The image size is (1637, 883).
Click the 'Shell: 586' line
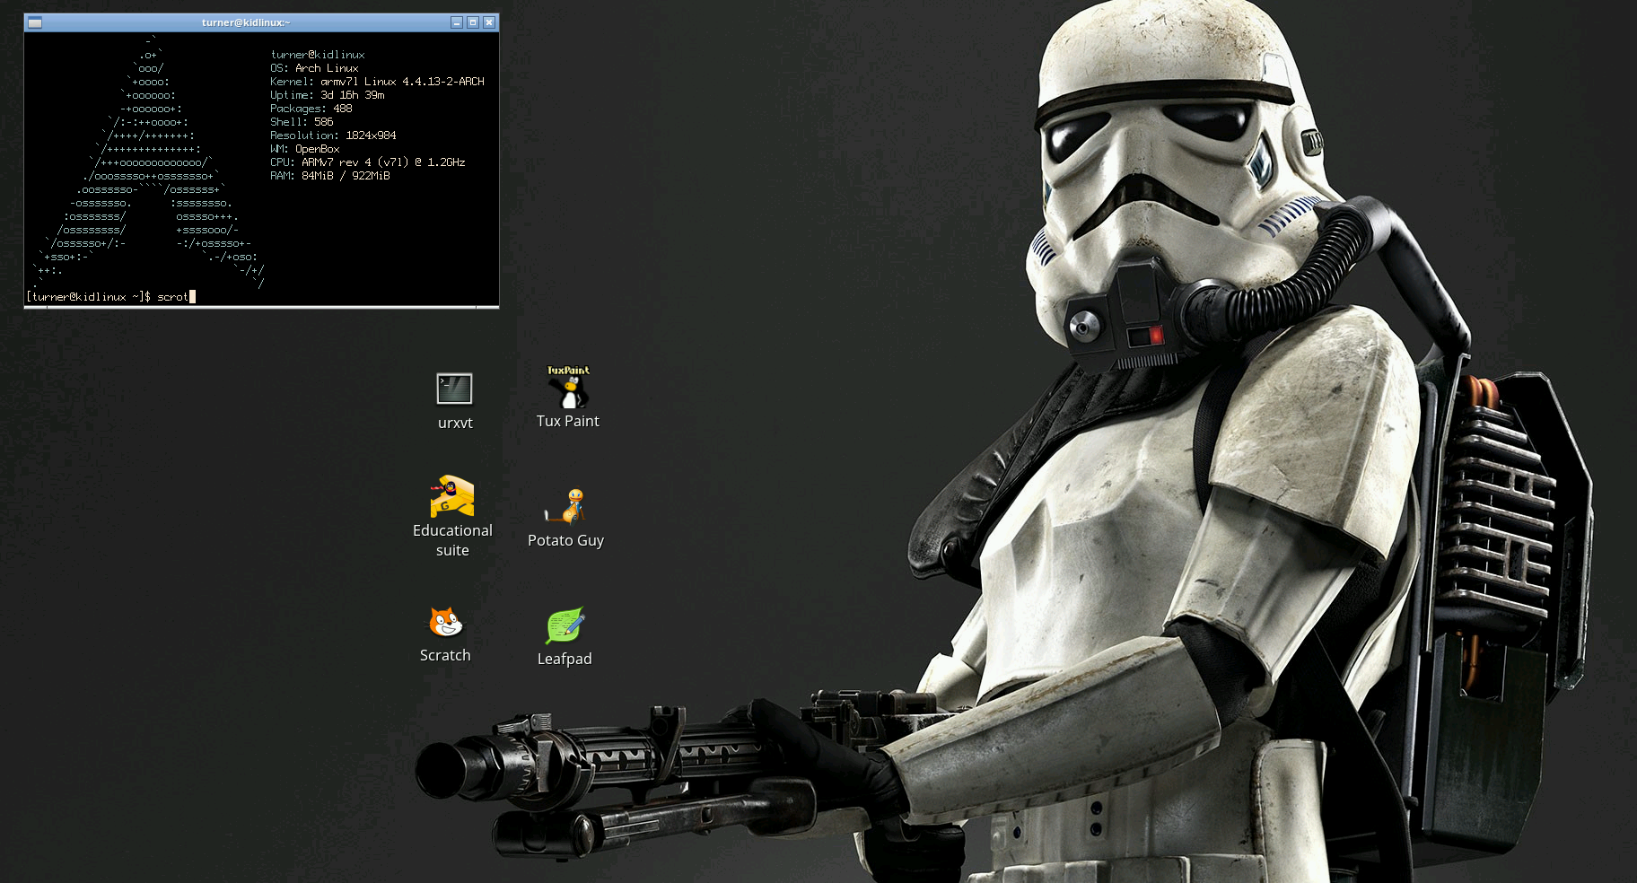pyautogui.click(x=302, y=122)
